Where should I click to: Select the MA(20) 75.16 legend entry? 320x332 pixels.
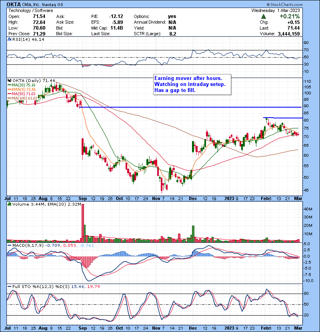pyautogui.click(x=21, y=85)
